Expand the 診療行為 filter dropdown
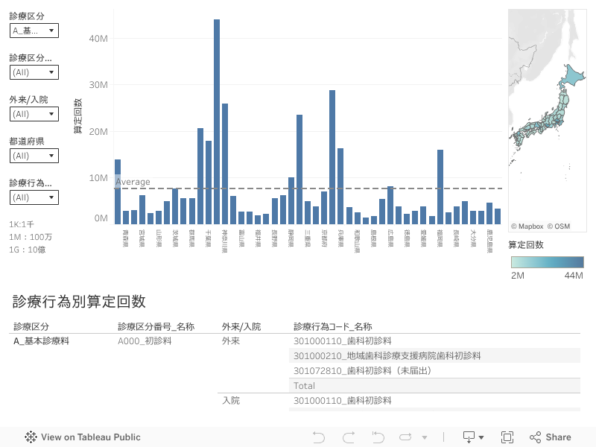 [x=34, y=197]
